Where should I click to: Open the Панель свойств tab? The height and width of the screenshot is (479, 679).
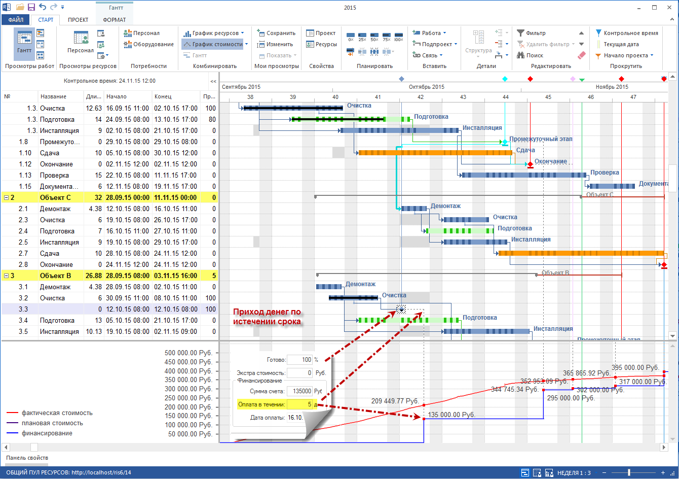[26, 458]
